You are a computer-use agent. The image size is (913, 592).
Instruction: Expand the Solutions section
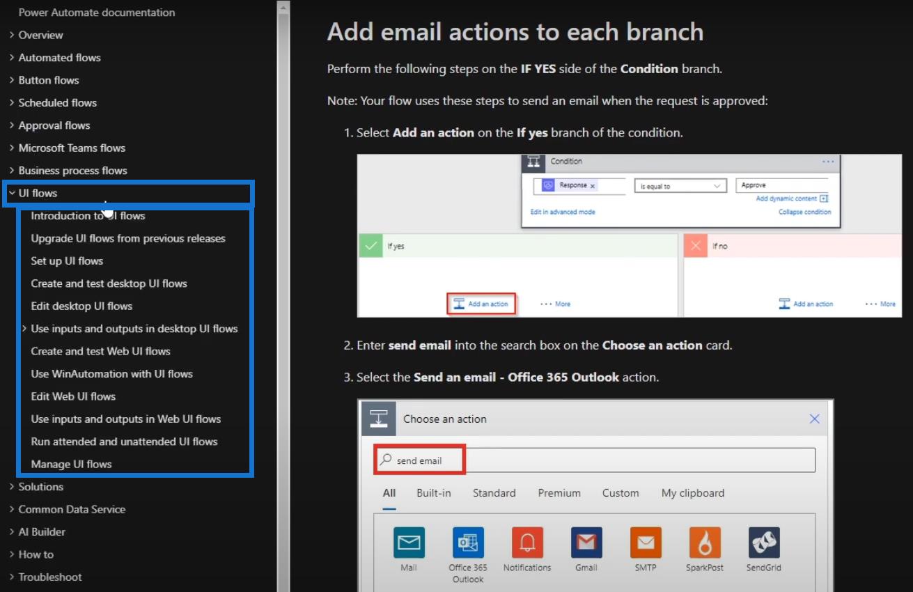tap(12, 486)
